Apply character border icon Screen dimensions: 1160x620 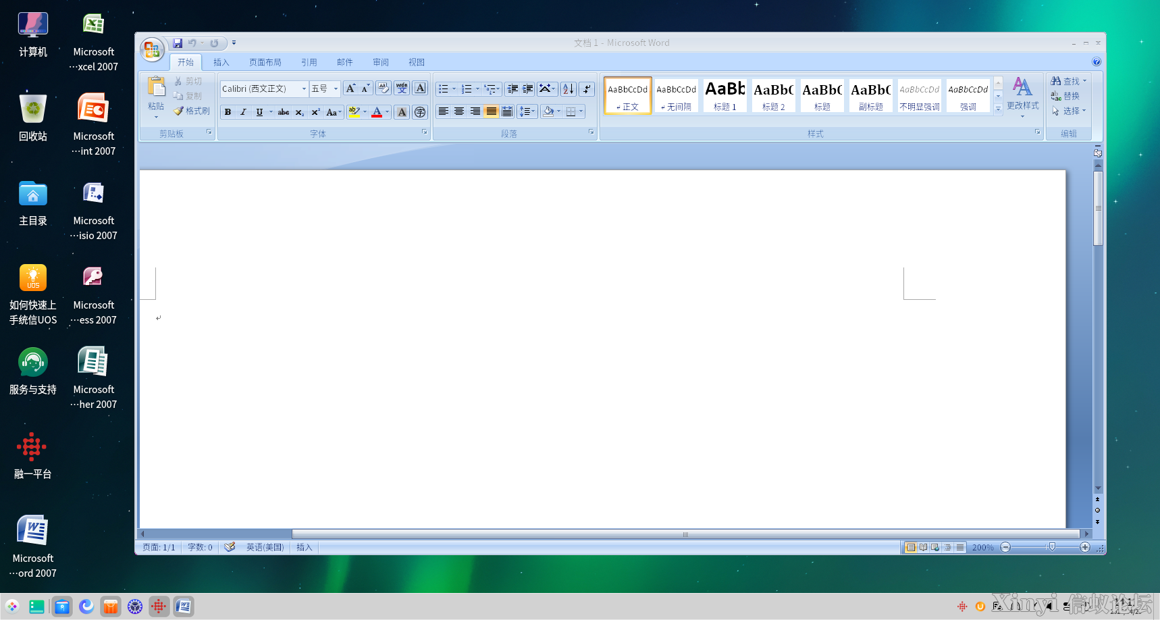[x=420, y=88]
